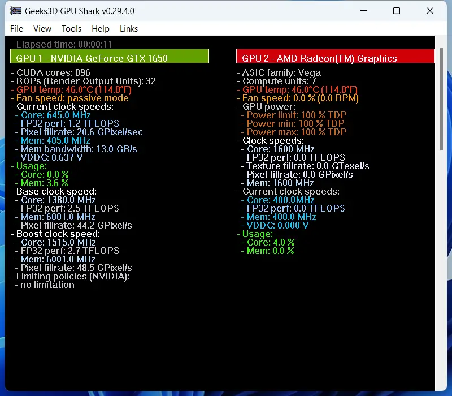Click Core: 645.0 MHz value

click(x=53, y=115)
